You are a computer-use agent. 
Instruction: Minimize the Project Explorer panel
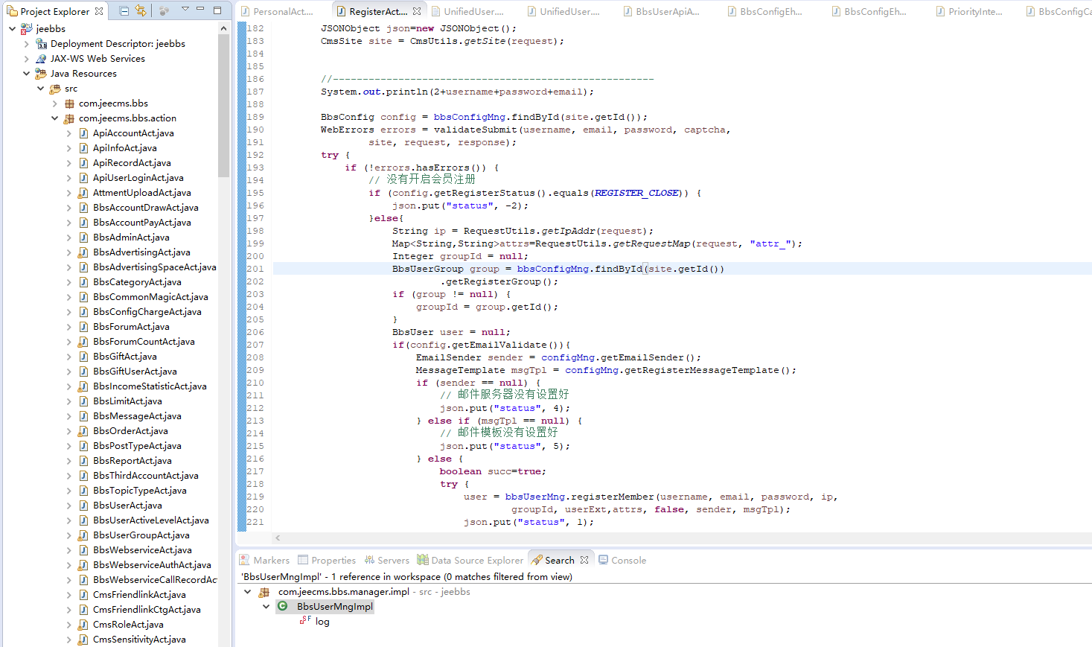click(x=200, y=10)
